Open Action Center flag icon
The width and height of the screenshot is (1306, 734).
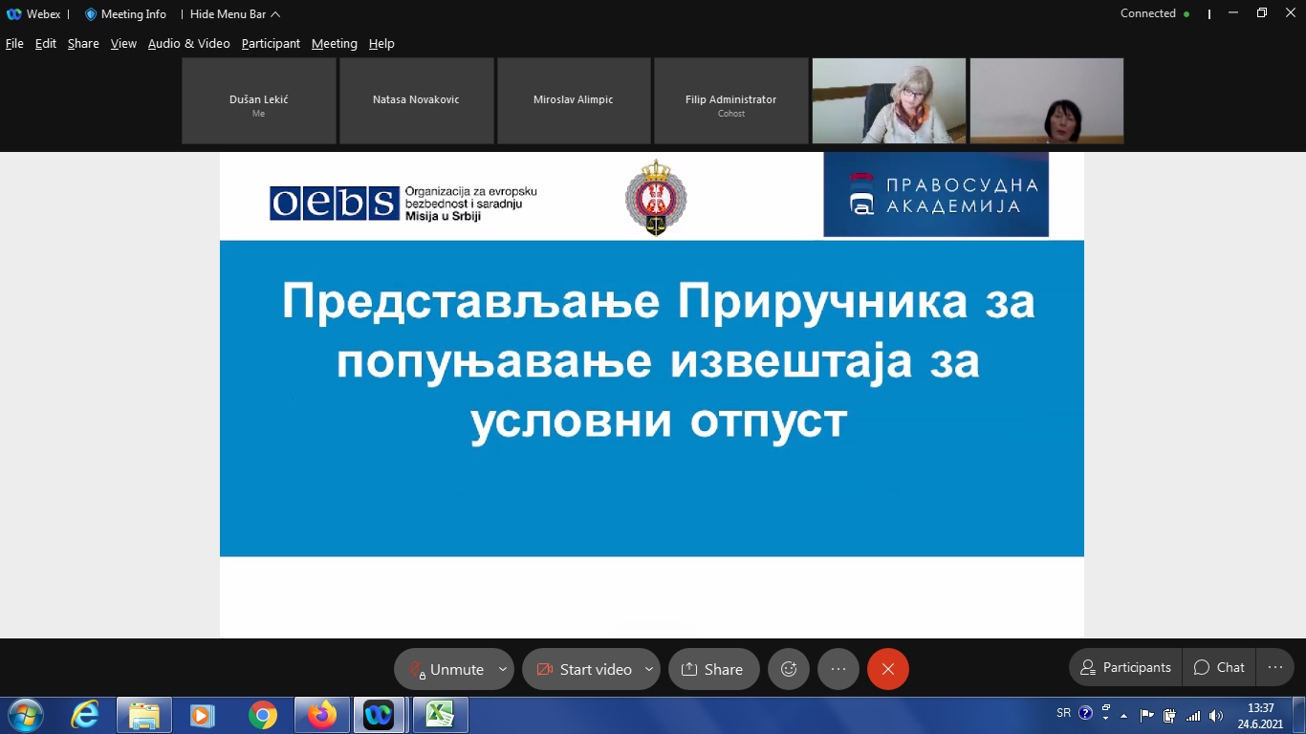click(x=1147, y=715)
